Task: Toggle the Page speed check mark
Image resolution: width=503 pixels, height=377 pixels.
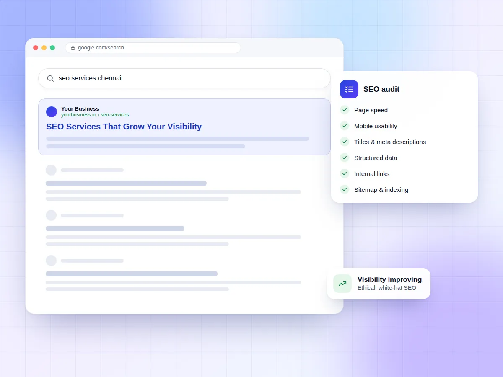Action: point(345,110)
